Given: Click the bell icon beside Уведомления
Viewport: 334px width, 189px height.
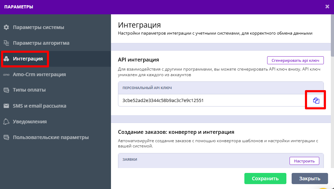Looking at the screenshot, I should click(6, 122).
